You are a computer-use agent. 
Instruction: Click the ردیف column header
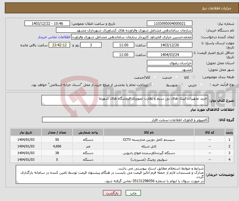[229, 132]
